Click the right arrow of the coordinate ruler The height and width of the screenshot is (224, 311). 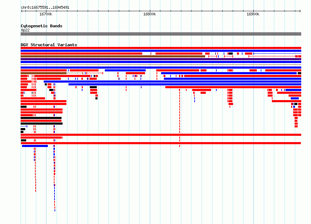tap(300, 11)
